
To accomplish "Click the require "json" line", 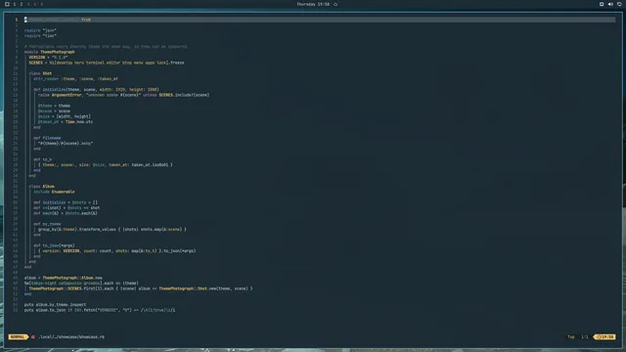I will 40,30.
